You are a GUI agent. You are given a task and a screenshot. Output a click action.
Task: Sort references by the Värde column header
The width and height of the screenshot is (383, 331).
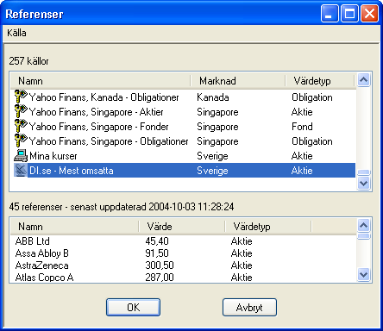182,227
